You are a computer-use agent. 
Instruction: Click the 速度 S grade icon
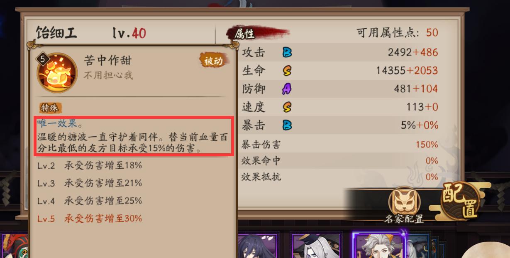click(287, 107)
